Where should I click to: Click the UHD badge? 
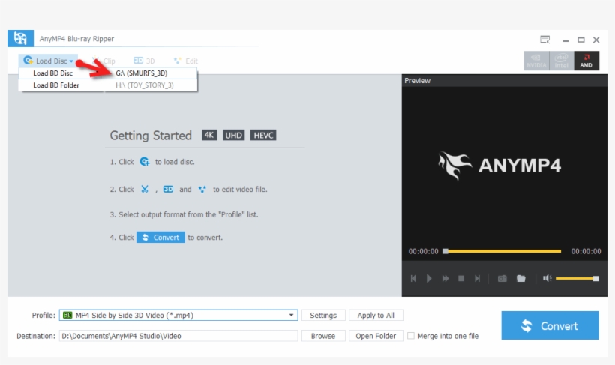[x=233, y=135]
